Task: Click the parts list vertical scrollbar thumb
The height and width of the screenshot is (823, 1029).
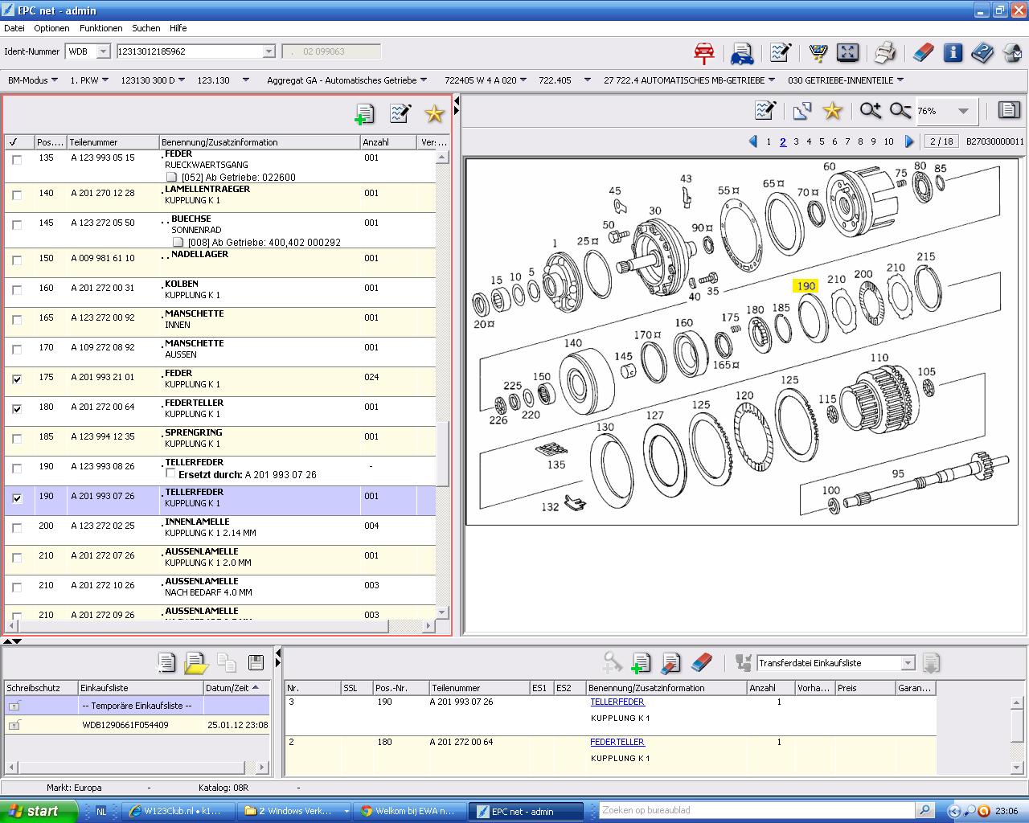Action: tap(442, 453)
